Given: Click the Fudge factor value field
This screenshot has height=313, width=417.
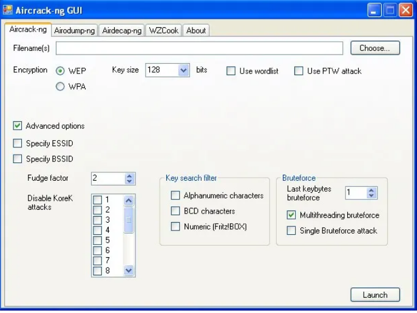Looking at the screenshot, I should pyautogui.click(x=107, y=178).
